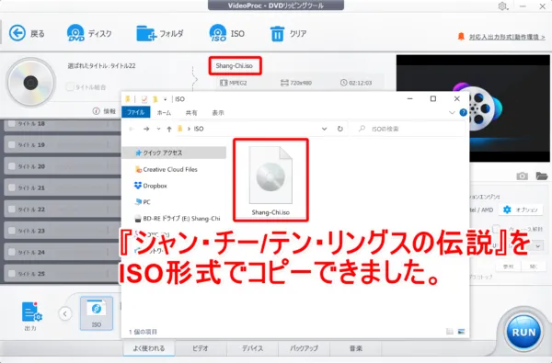The height and width of the screenshot is (363, 552).
Task: Open VideoProc settings gear icon
Action: pyautogui.click(x=502, y=6)
